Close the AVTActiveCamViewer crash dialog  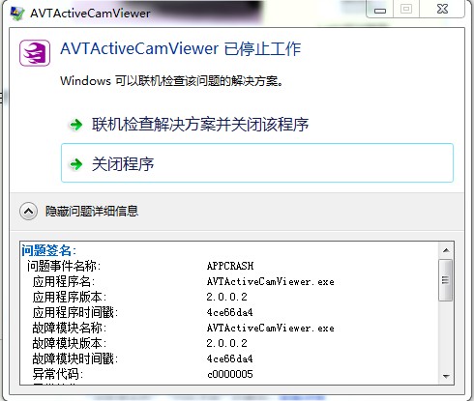[442, 9]
